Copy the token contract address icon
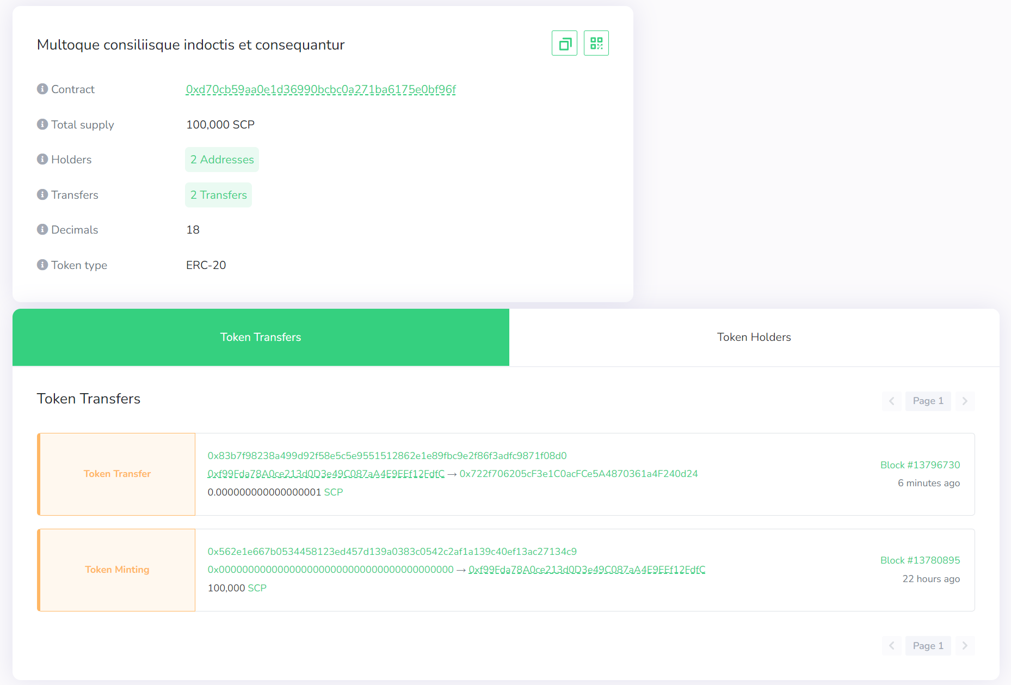This screenshot has width=1011, height=685. (x=564, y=43)
